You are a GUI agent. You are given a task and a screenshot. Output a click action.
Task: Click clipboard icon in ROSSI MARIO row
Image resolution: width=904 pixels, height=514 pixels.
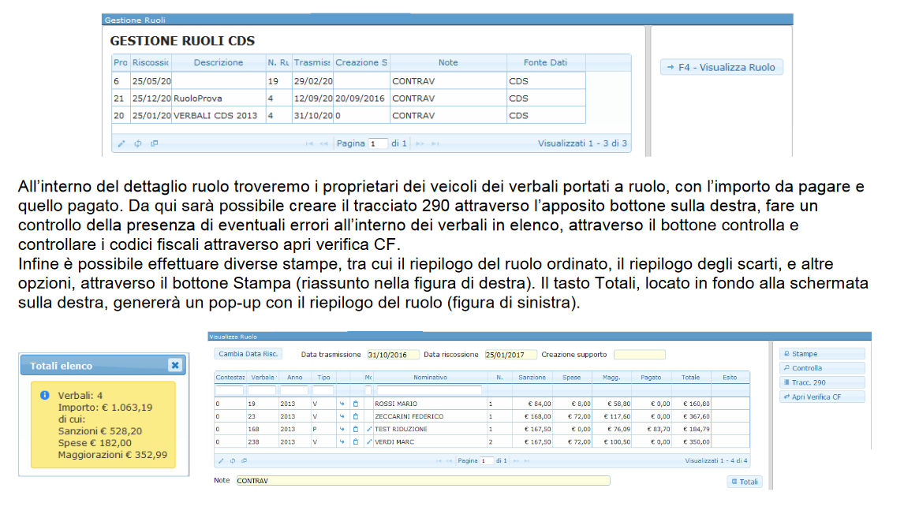pos(356,404)
